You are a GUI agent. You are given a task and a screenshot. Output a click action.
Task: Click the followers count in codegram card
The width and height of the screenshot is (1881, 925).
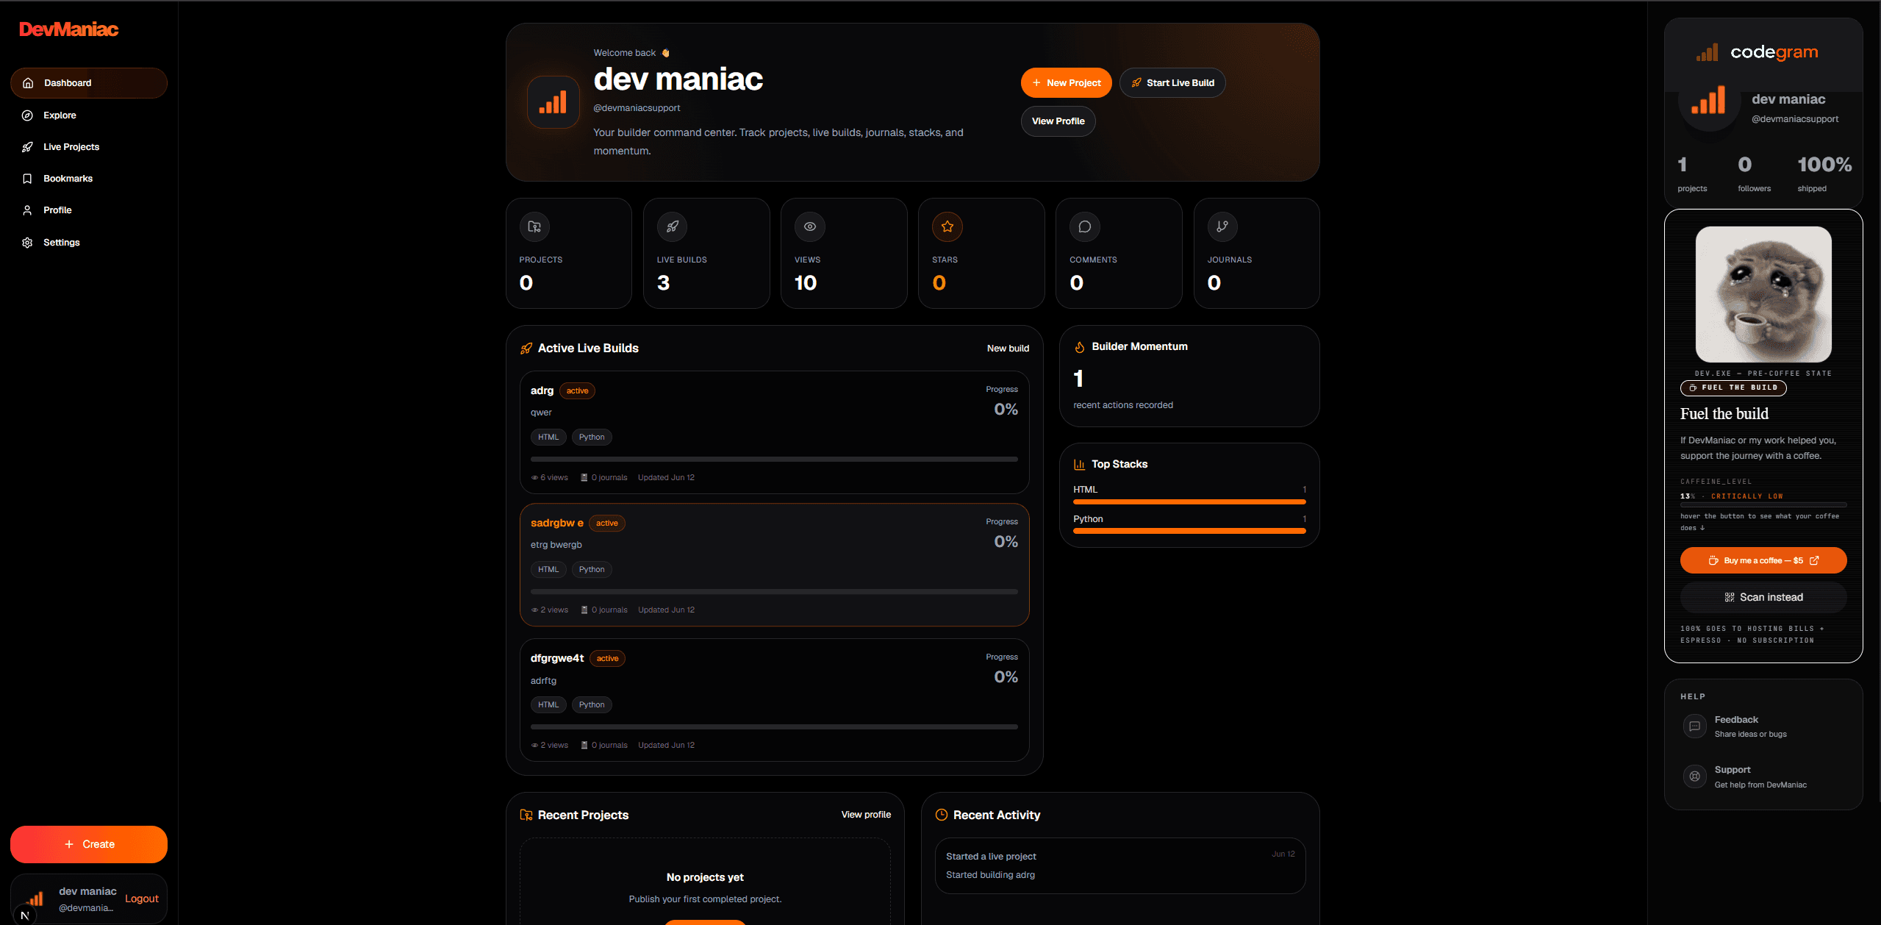pyautogui.click(x=1744, y=165)
